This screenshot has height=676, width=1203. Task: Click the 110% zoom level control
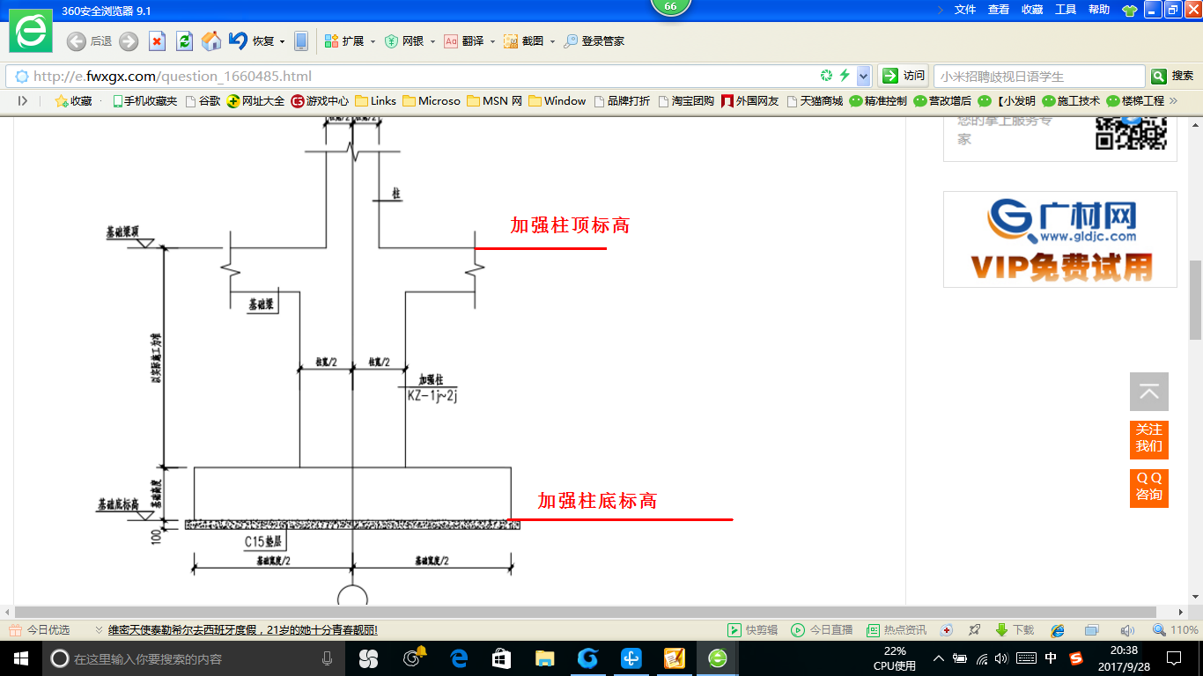click(1176, 630)
